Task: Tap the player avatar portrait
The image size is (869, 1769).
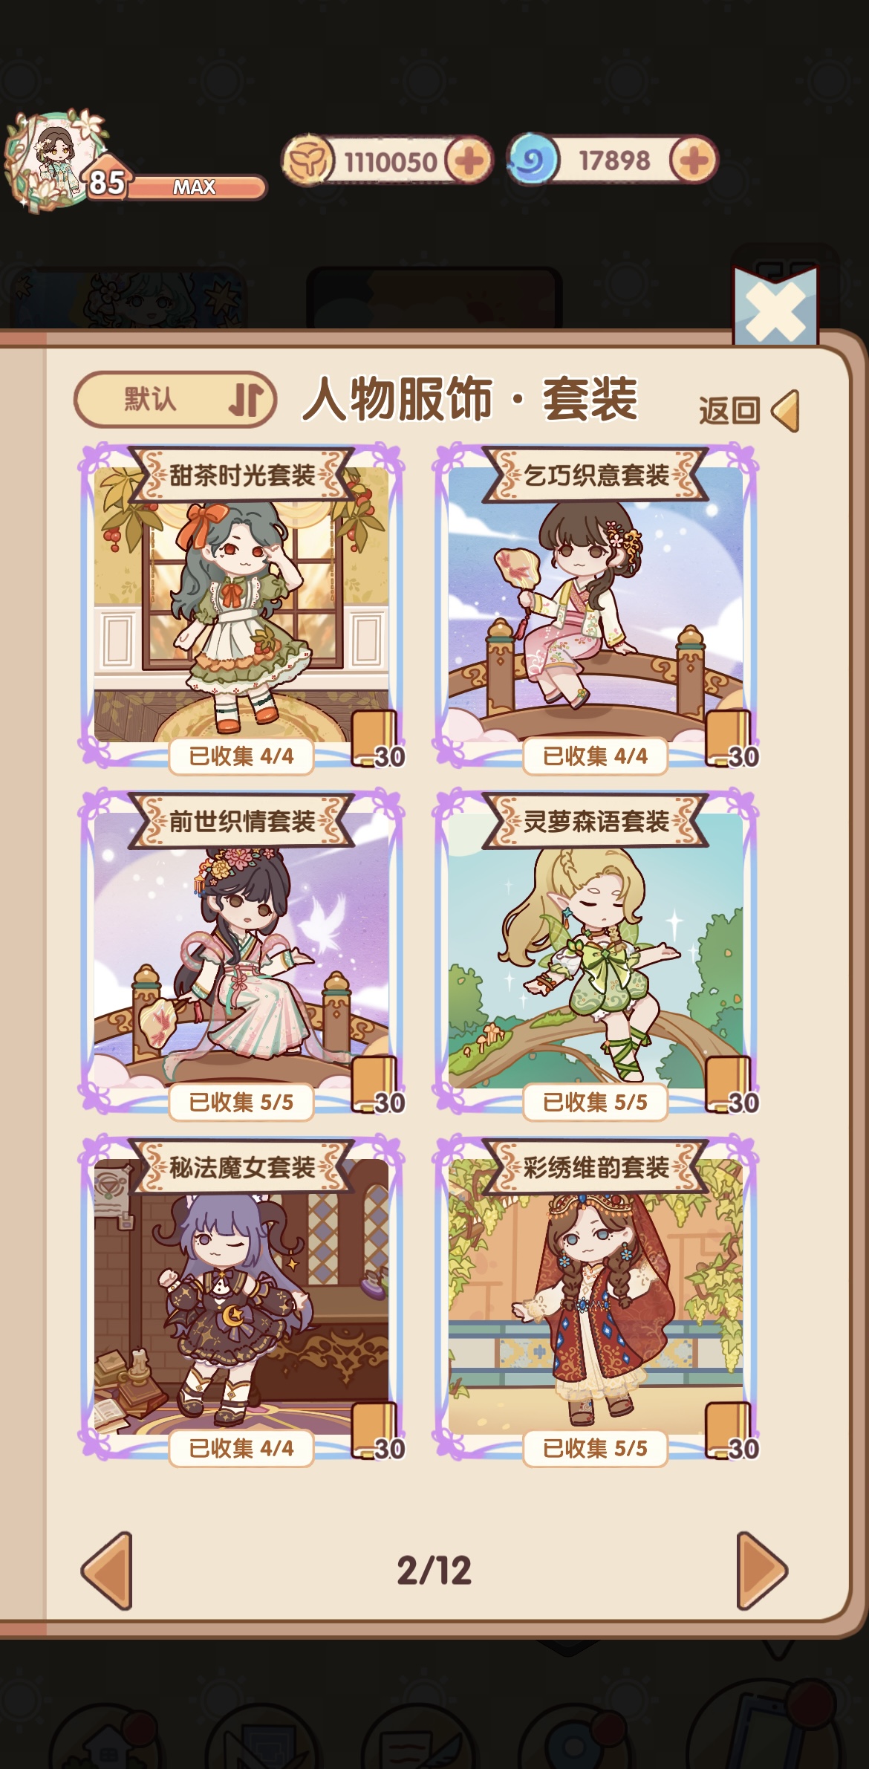Action: [x=53, y=160]
